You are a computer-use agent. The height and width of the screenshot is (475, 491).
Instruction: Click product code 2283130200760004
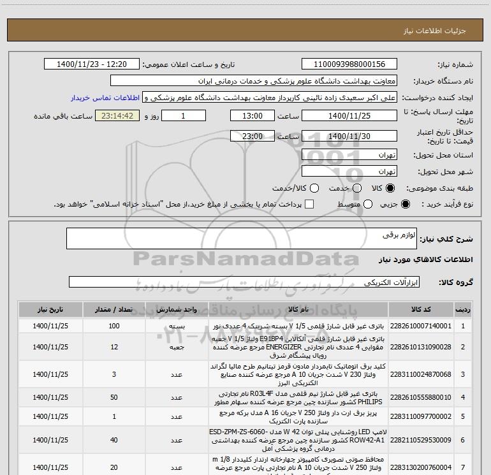coord(421,467)
